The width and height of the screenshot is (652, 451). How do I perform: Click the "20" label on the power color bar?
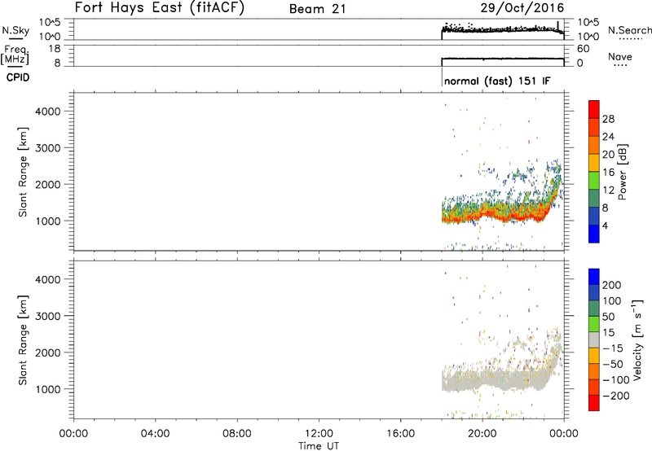pyautogui.click(x=608, y=155)
